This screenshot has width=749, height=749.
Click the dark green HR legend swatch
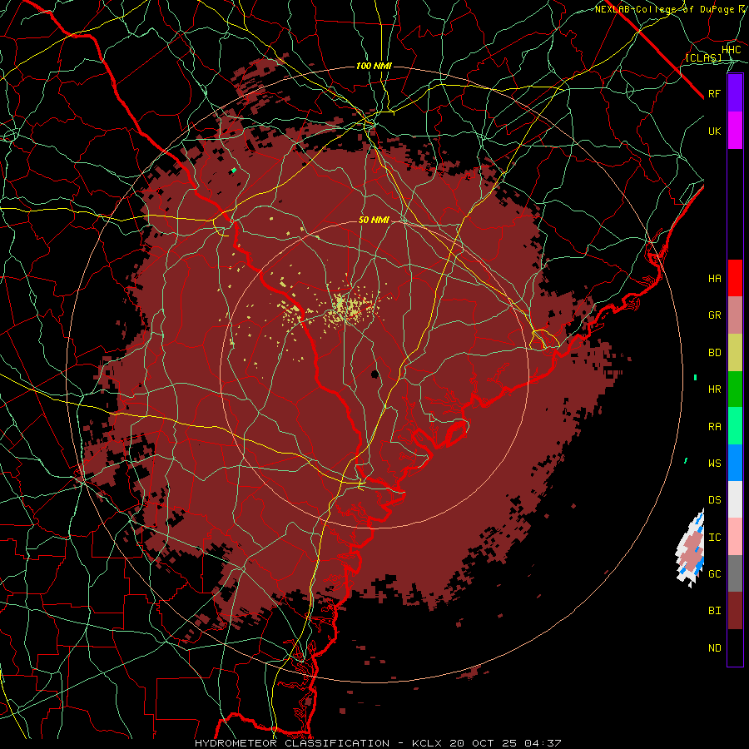click(x=735, y=389)
